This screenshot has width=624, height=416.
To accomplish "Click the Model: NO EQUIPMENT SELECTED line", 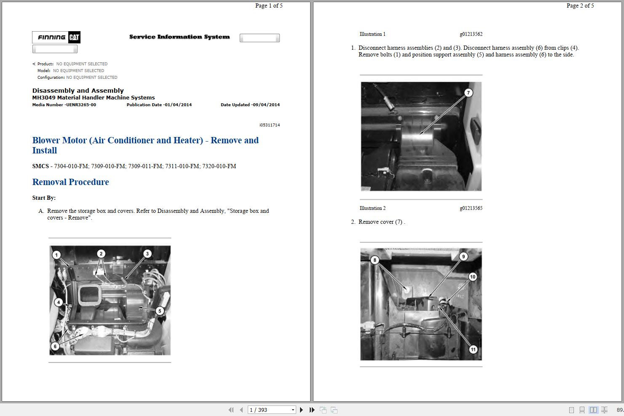I will (x=71, y=71).
